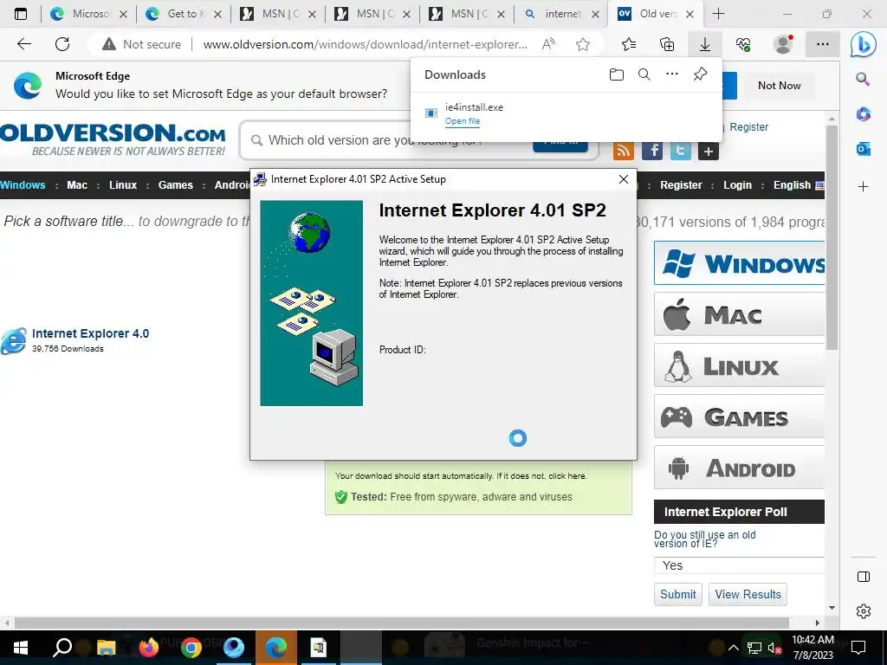The height and width of the screenshot is (665, 887).
Task: Open the Linux menu in site navigation
Action: [123, 185]
